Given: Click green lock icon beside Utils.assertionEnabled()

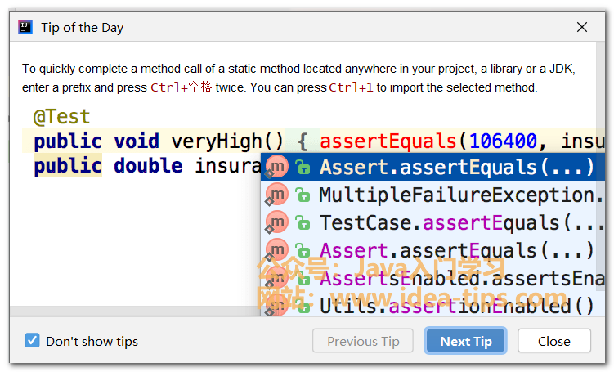Looking at the screenshot, I should [x=303, y=307].
